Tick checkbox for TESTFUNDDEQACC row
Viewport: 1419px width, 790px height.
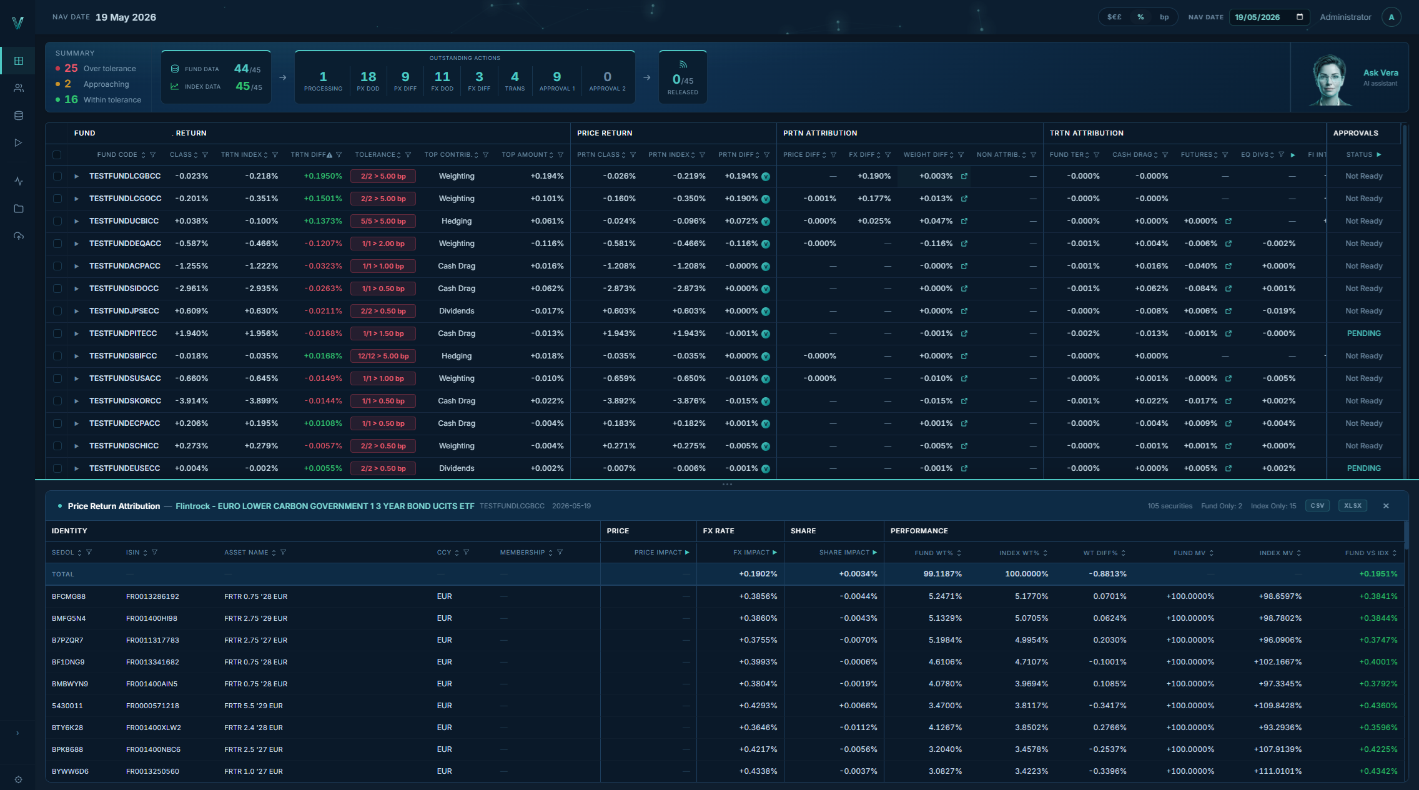click(x=57, y=244)
